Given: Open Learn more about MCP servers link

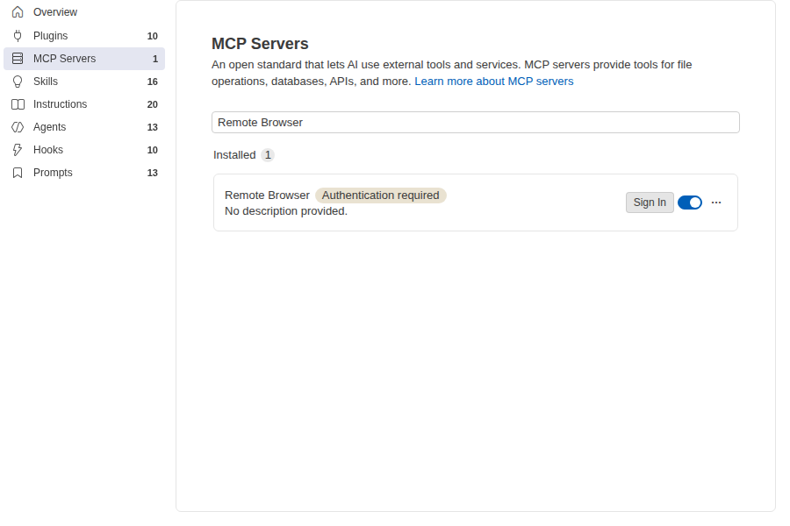Looking at the screenshot, I should (x=493, y=81).
